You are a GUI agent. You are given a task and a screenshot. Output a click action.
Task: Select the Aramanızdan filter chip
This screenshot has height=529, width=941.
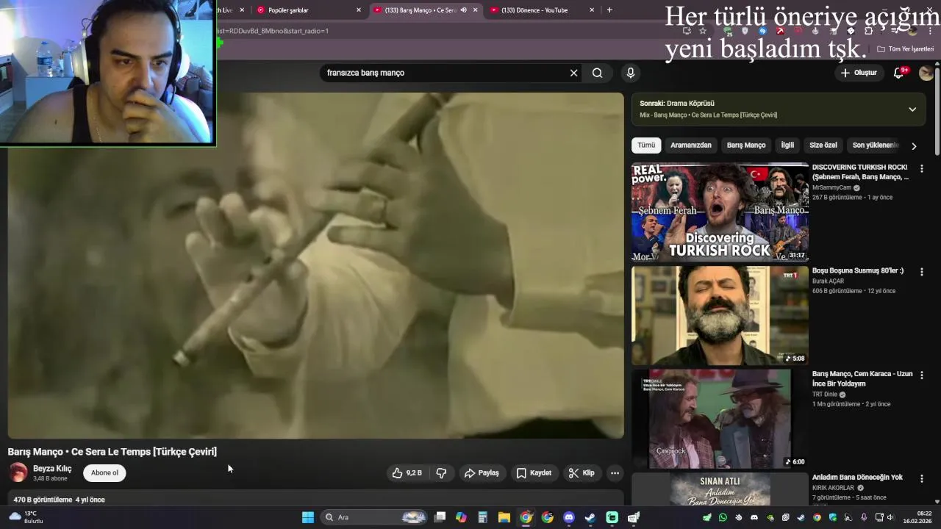click(691, 145)
